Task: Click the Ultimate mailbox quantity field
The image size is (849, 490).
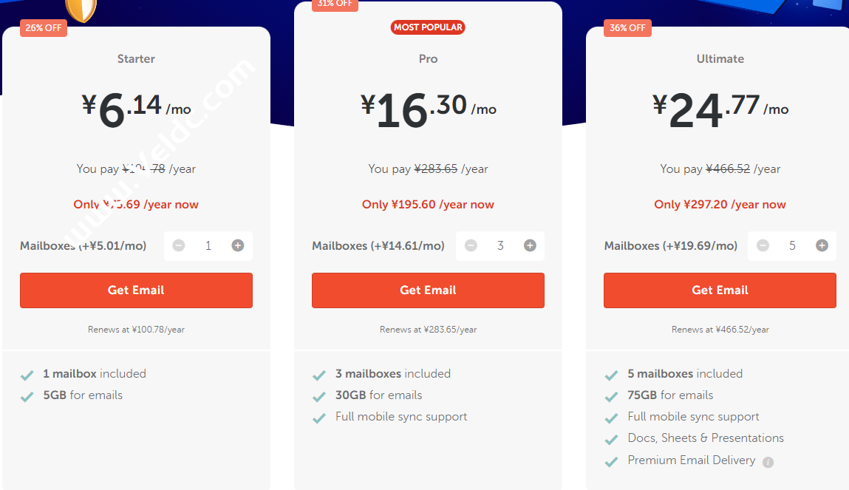Action: click(x=792, y=245)
